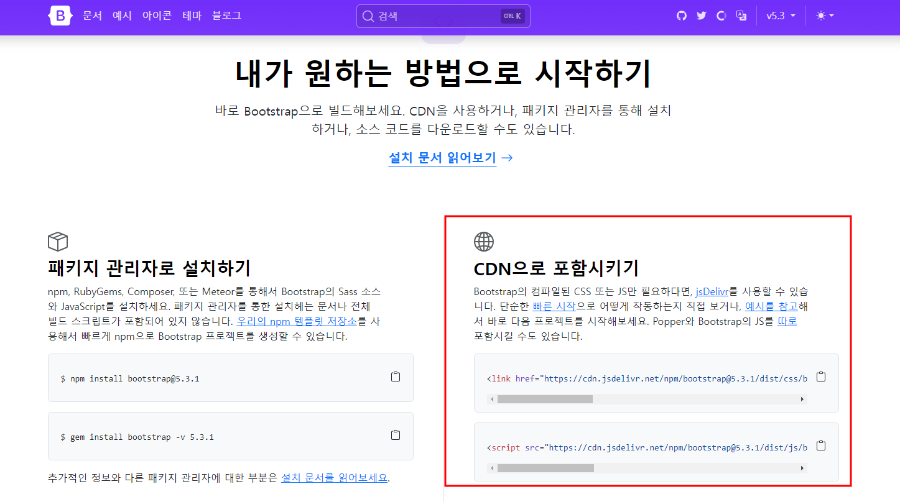
Task: Open the 빠른 시작 link
Action: pyautogui.click(x=554, y=306)
